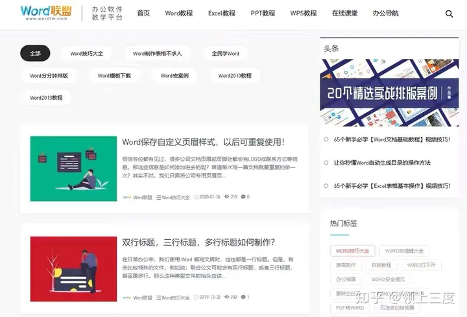Select the 全部 category filter pill

[35, 54]
